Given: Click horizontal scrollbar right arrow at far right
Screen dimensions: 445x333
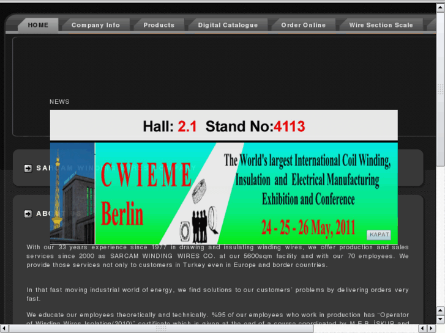Looking at the screenshot, I should [431, 329].
